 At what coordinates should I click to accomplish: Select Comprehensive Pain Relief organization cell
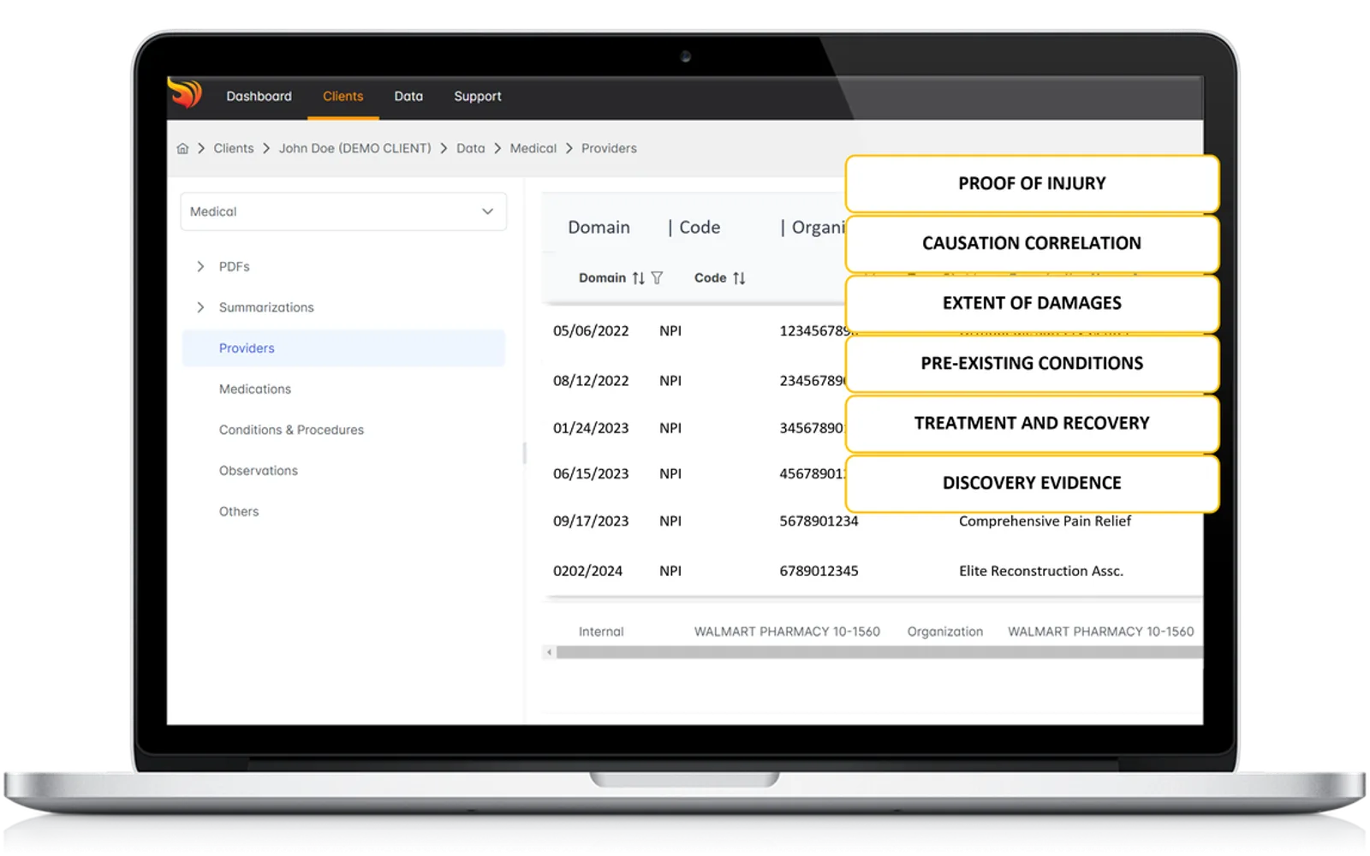pyautogui.click(x=1045, y=521)
